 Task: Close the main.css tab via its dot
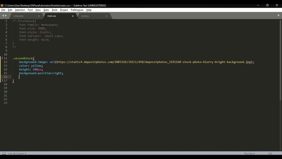tap(73, 16)
